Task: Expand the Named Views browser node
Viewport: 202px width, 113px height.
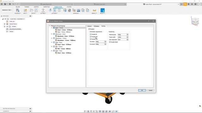Action: click(x=5, y=24)
